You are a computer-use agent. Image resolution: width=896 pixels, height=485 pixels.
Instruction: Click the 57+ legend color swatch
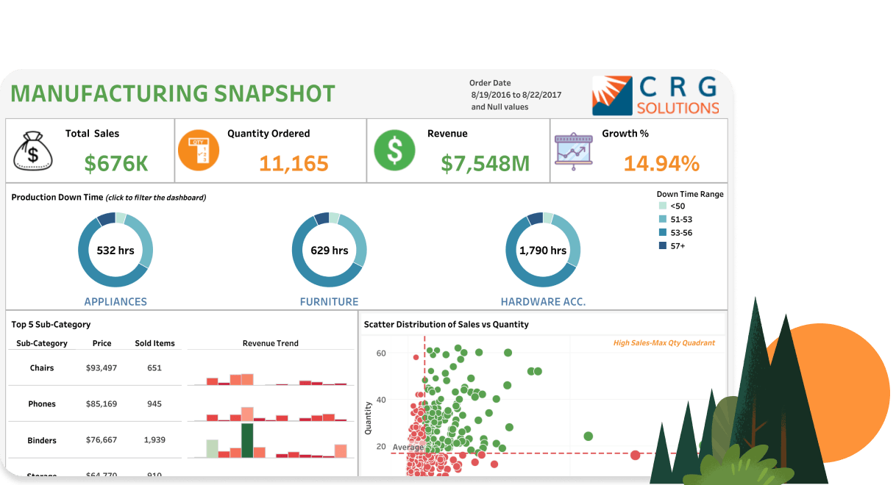click(662, 246)
